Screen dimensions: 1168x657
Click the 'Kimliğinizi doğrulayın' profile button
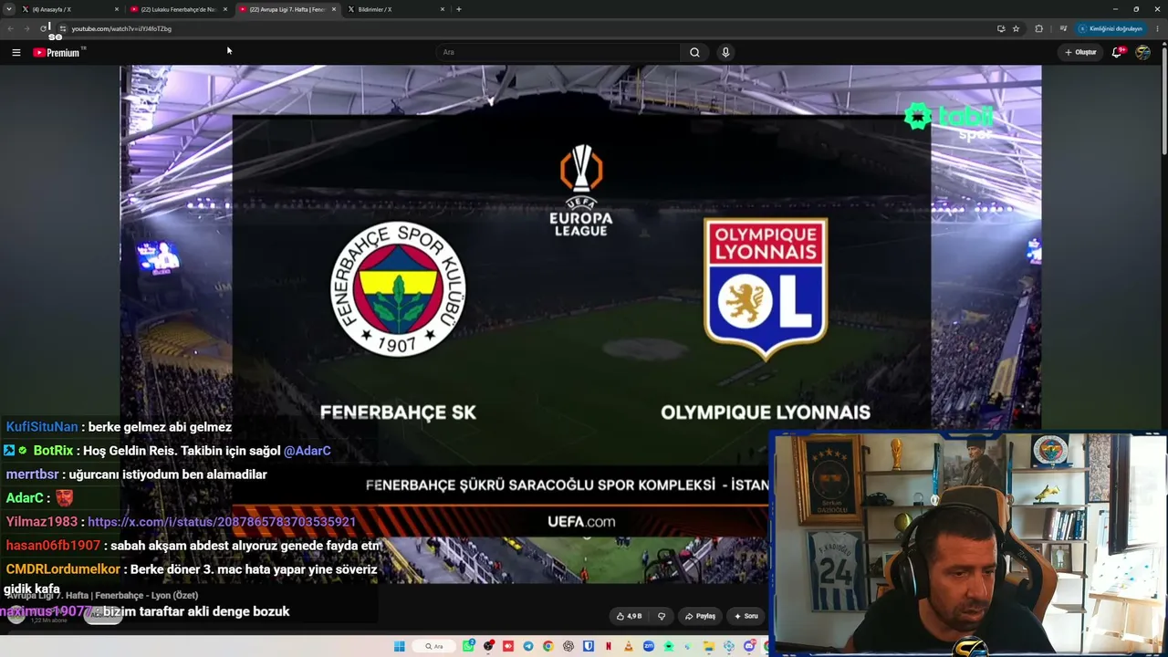click(x=1111, y=28)
